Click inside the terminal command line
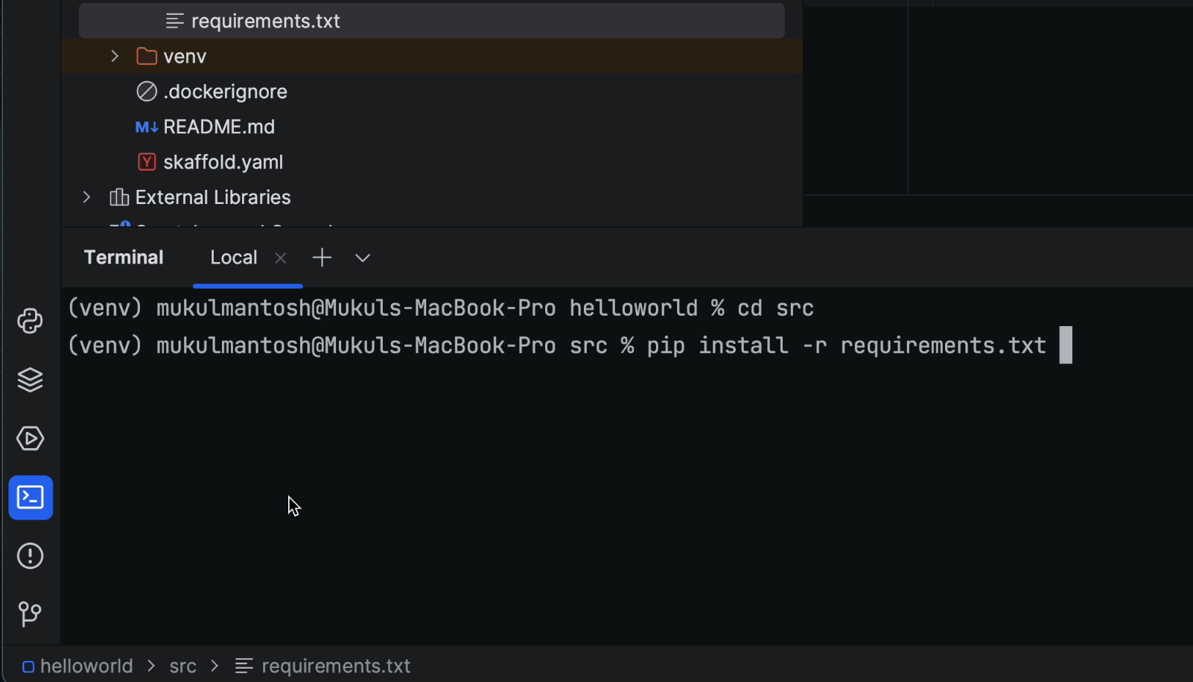Viewport: 1193px width, 682px height. (596, 345)
